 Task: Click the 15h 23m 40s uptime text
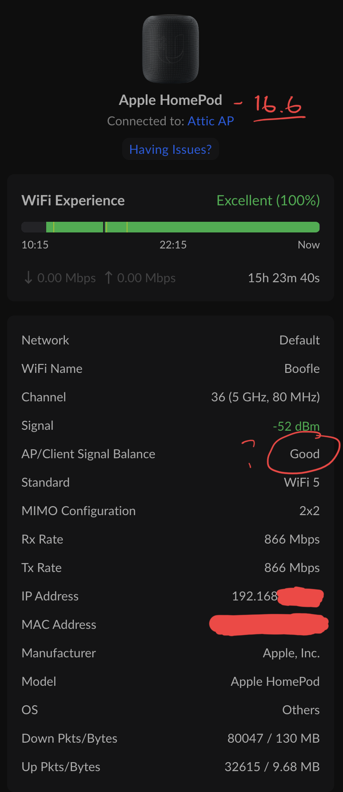point(284,278)
